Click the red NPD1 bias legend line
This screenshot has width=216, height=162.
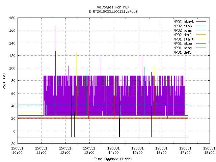pyautogui.click(x=201, y=48)
